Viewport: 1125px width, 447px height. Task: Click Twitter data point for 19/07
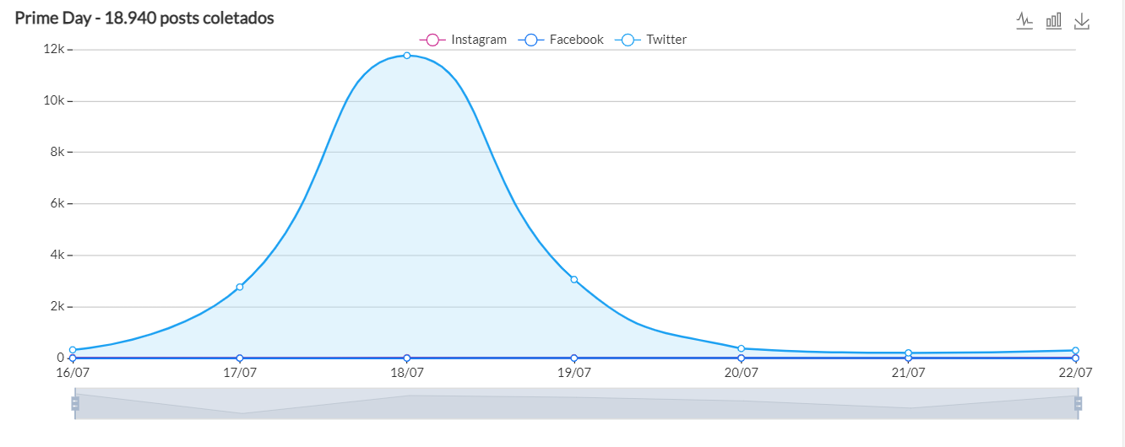pos(574,279)
